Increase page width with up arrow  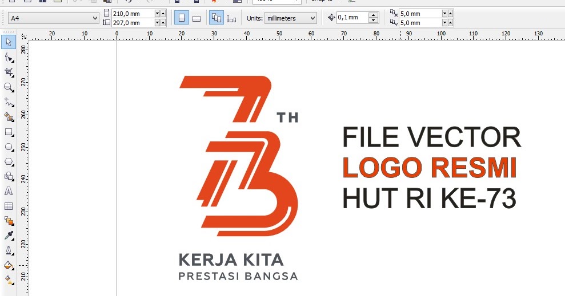point(163,14)
